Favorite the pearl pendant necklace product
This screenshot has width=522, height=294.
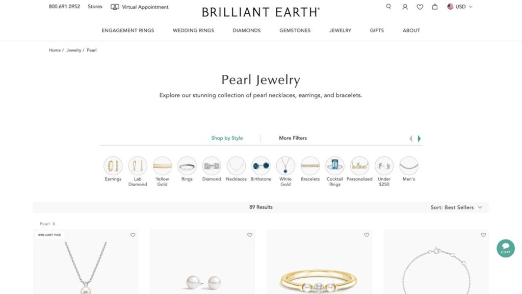133,235
